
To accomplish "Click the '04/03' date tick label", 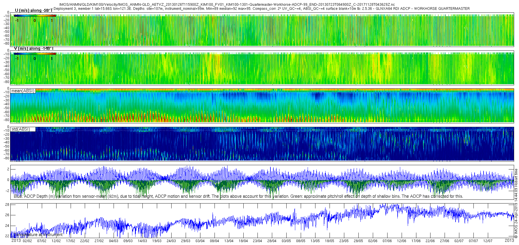I will pos(114,241).
